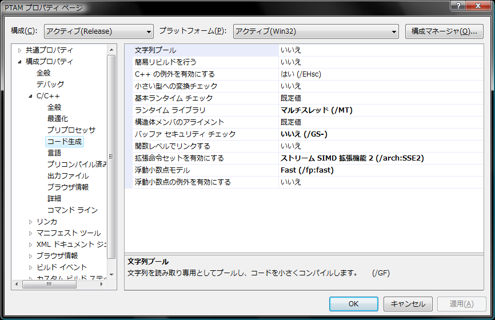
Task: Select プリプロセッサ in the tree
Action: (71, 130)
